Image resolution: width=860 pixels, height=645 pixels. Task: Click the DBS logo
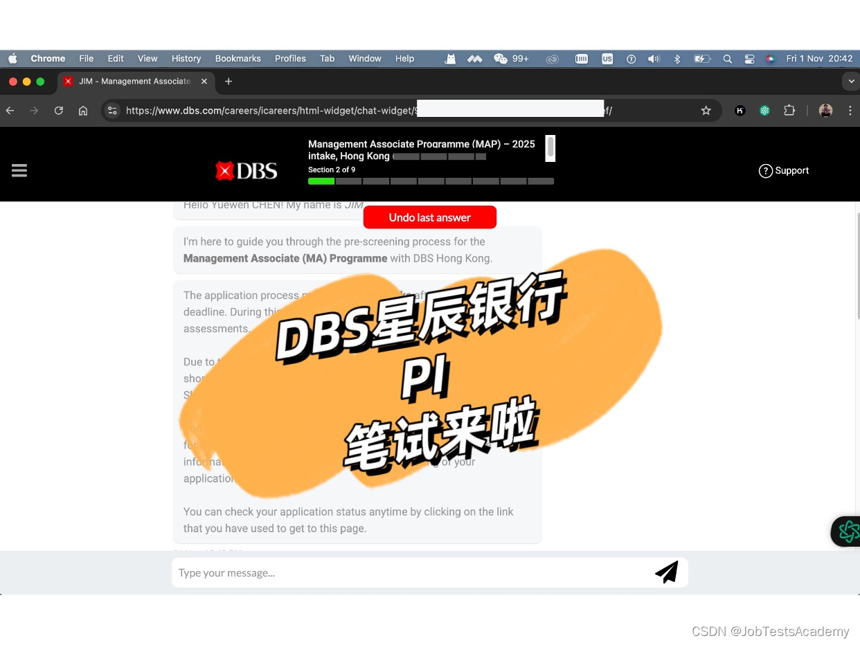246,171
